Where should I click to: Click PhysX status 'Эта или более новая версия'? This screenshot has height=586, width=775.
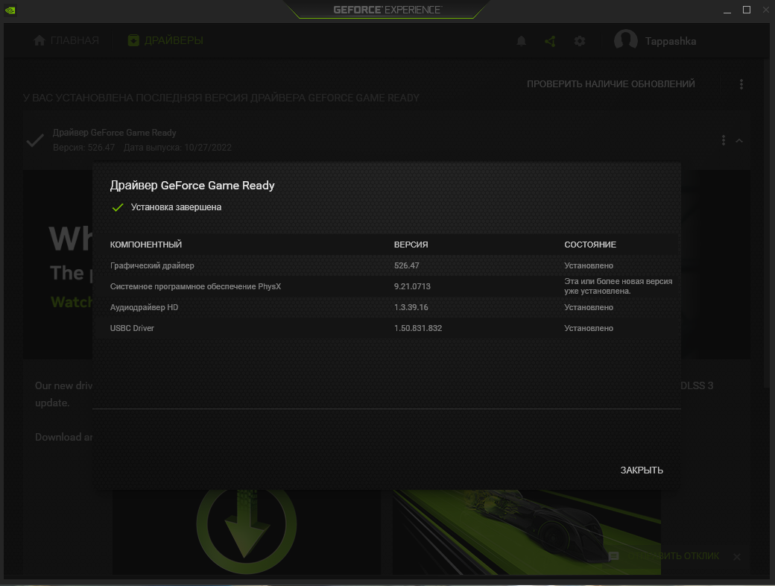[x=619, y=286]
